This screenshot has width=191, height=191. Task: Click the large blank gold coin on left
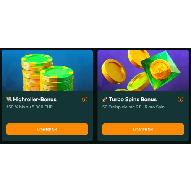click(x=114, y=71)
